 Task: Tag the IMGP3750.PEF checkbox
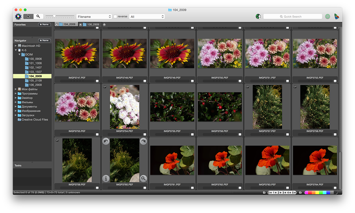click(240, 81)
